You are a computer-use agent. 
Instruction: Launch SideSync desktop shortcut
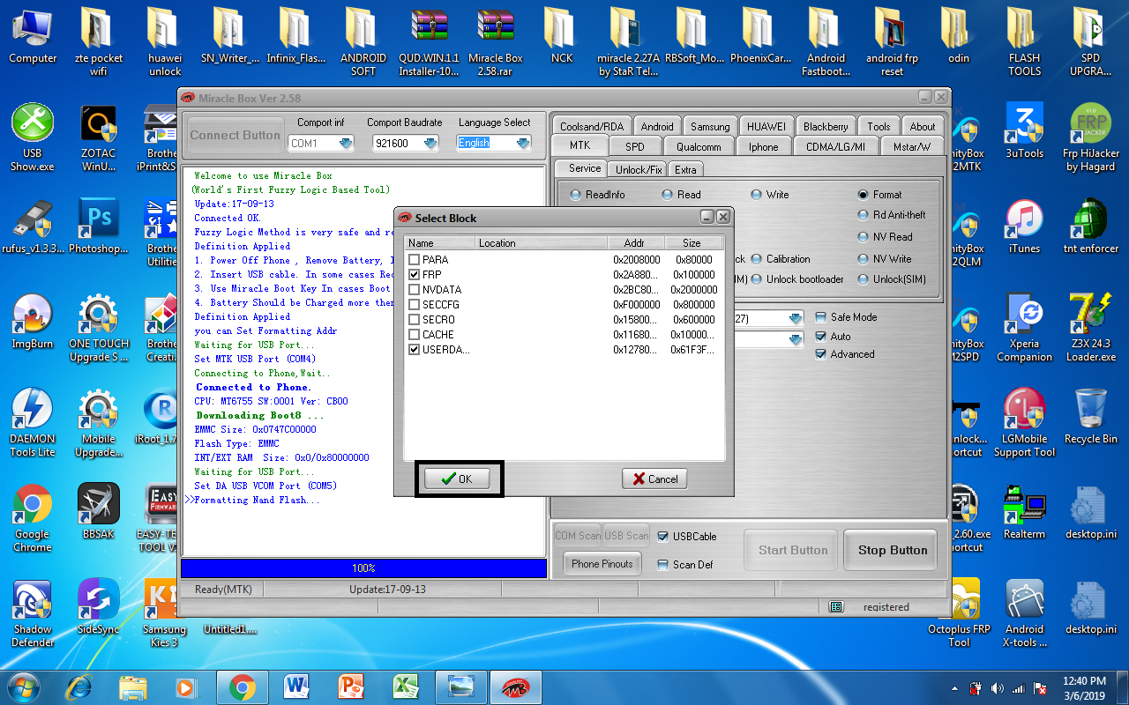point(99,607)
